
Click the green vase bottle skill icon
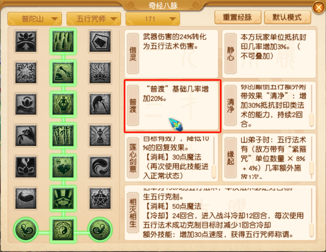[x=63, y=104]
